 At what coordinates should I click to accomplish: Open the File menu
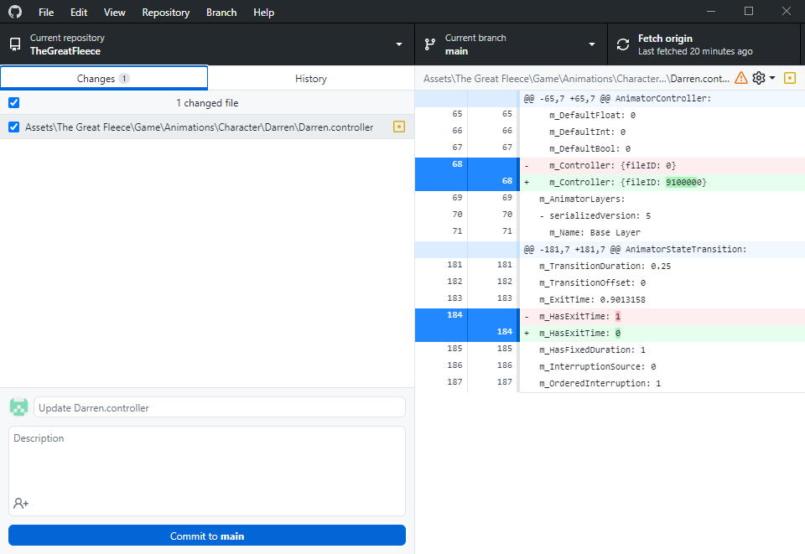pyautogui.click(x=45, y=13)
